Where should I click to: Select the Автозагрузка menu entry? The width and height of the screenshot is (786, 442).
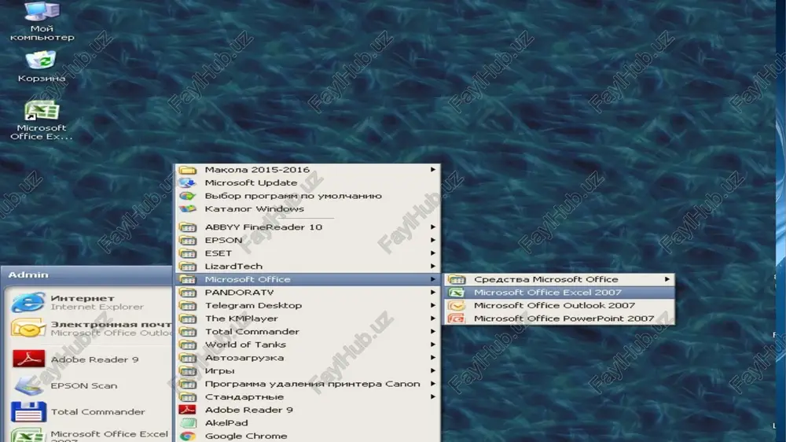(308, 358)
